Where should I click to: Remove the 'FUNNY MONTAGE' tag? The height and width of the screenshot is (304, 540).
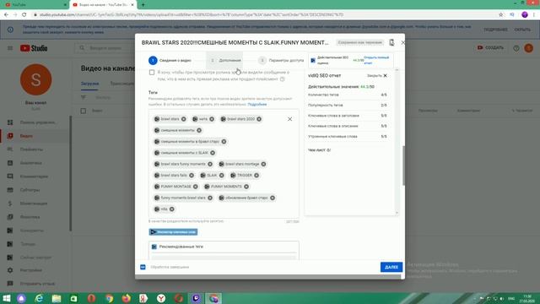pos(195,187)
